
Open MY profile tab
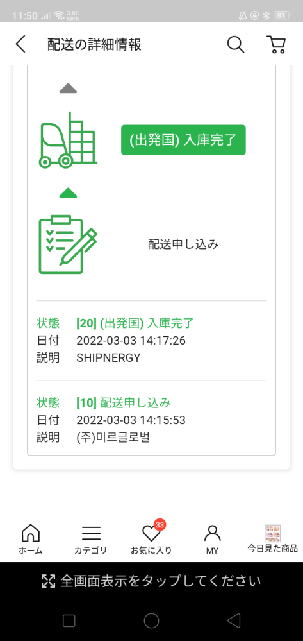pyautogui.click(x=212, y=540)
